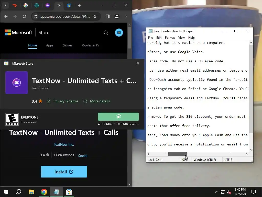262x197 pixels.
Task: Switch to the TextNow browser tab
Action: 48,5
